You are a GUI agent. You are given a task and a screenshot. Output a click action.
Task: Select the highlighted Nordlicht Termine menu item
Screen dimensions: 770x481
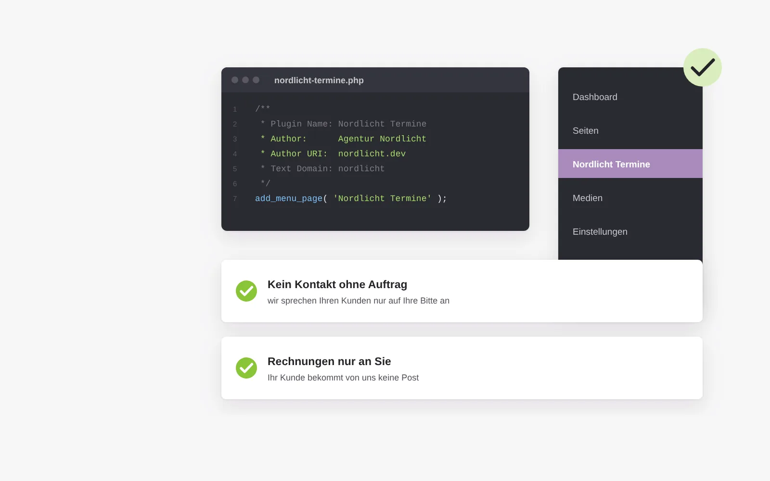pyautogui.click(x=630, y=164)
